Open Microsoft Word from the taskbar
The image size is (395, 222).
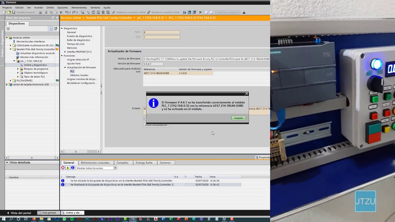point(163,219)
